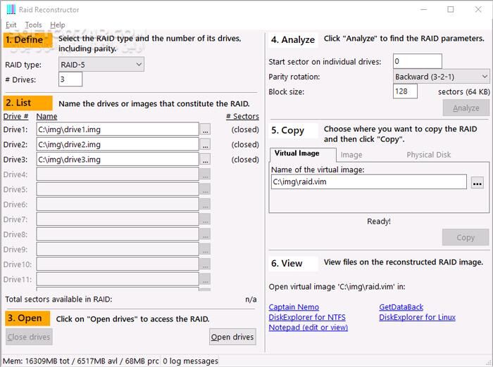Open DiskExplorer for NTFS link

(x=307, y=317)
